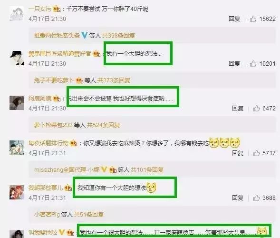This screenshot has width=280, height=238.
Task: Click first doge emoji in 麻辣烫 comment
Action: pyautogui.click(x=214, y=143)
